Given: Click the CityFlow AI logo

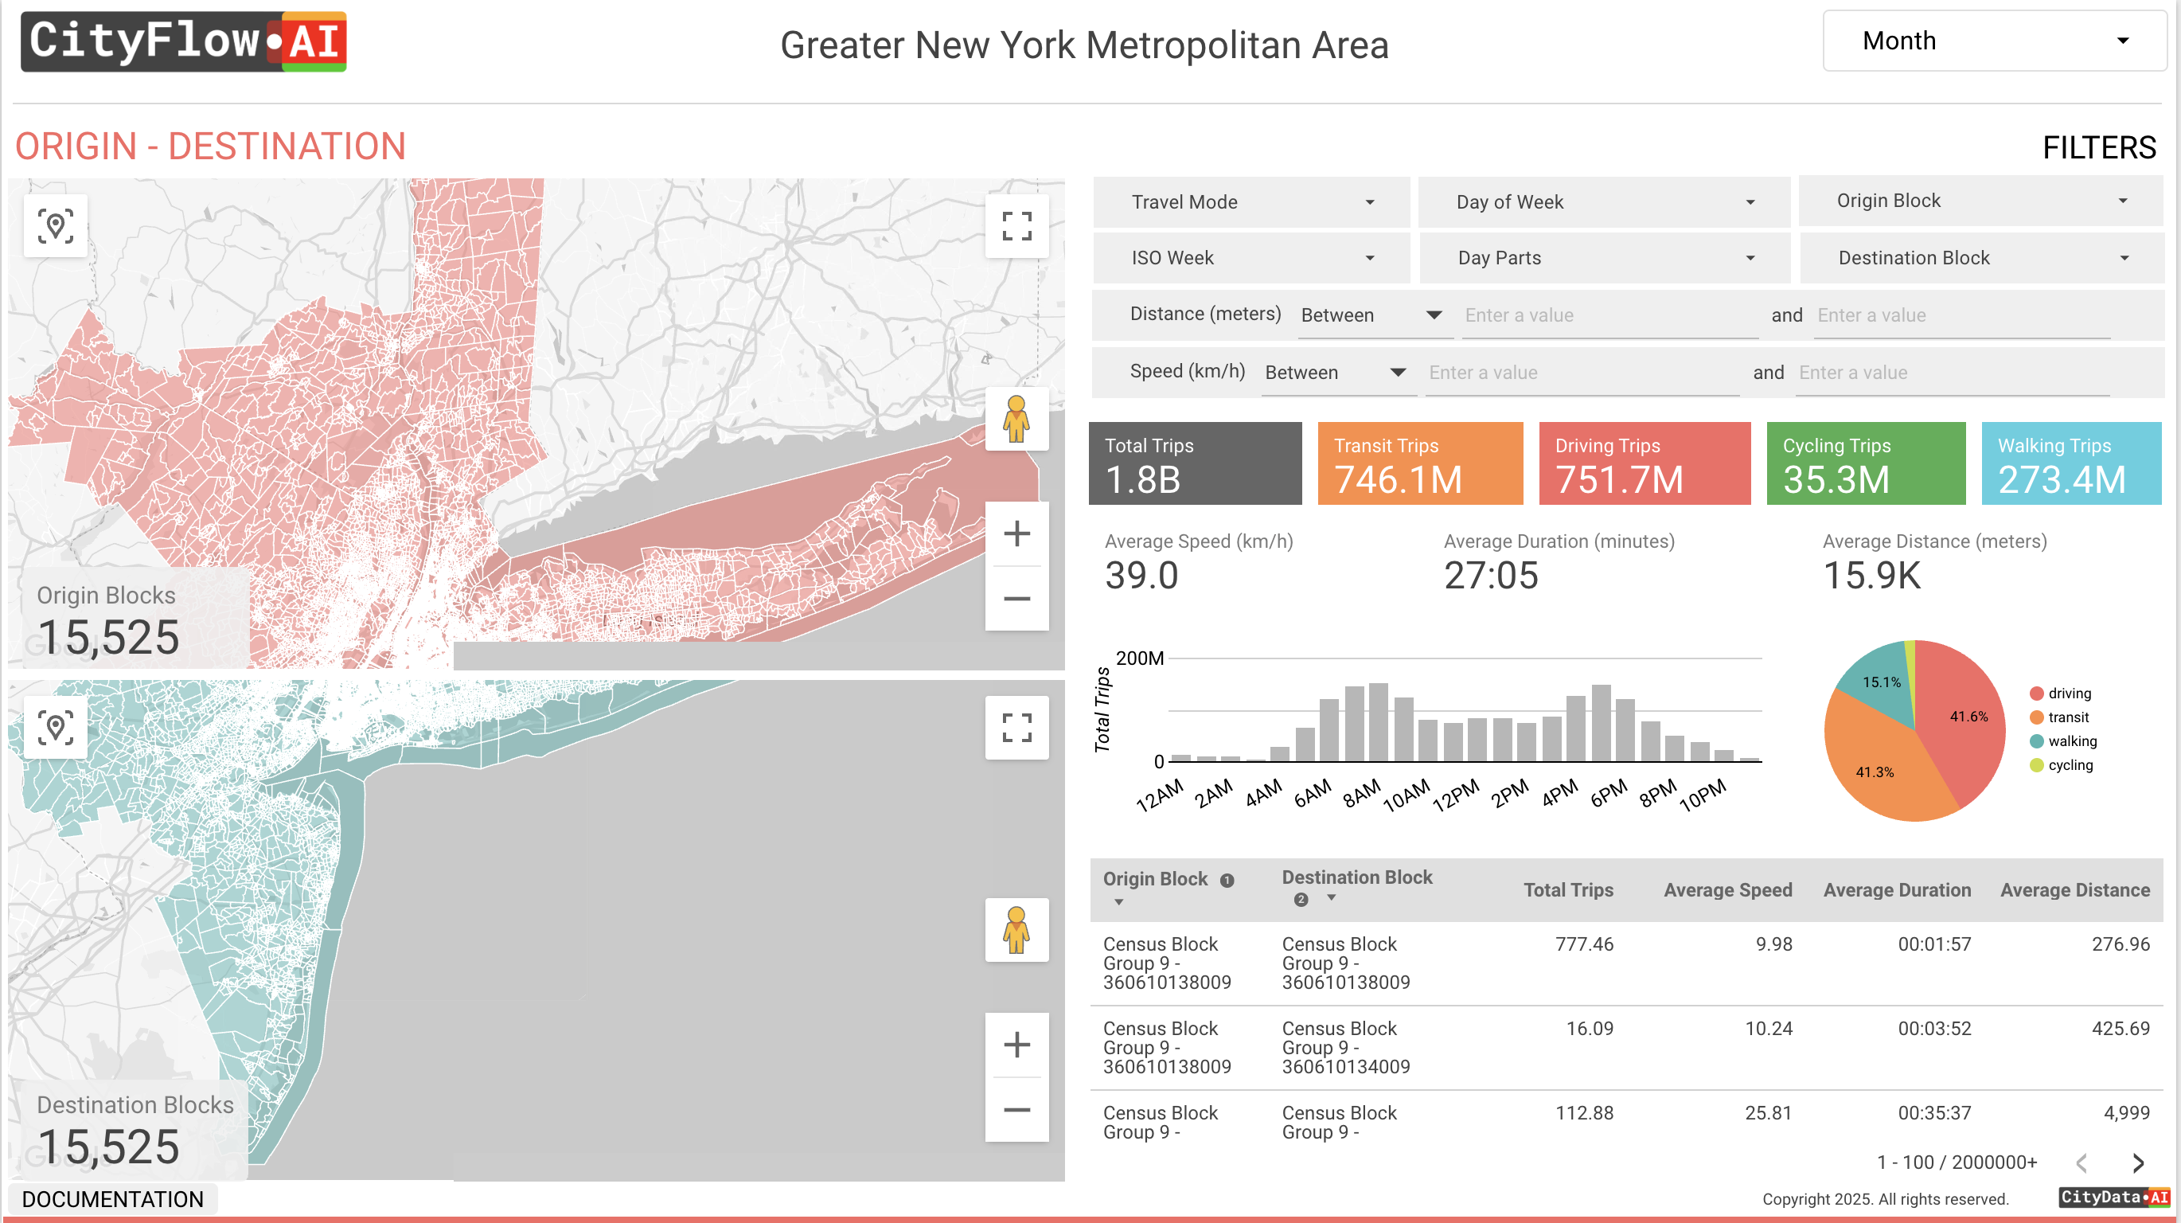Looking at the screenshot, I should point(183,41).
